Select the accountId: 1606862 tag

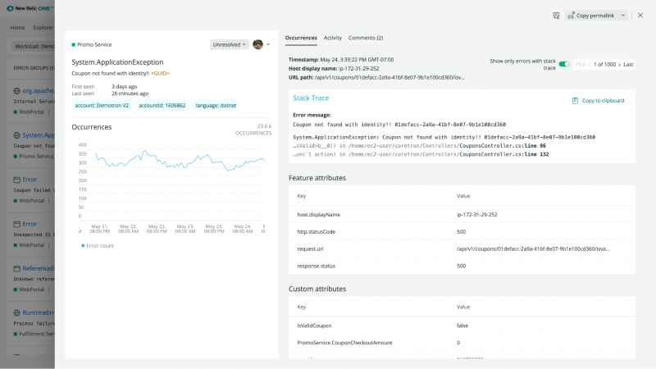pyautogui.click(x=162, y=106)
